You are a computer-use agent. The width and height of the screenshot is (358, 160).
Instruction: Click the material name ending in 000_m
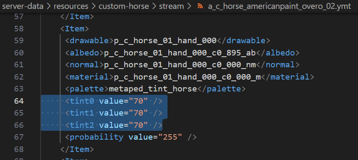point(187,77)
